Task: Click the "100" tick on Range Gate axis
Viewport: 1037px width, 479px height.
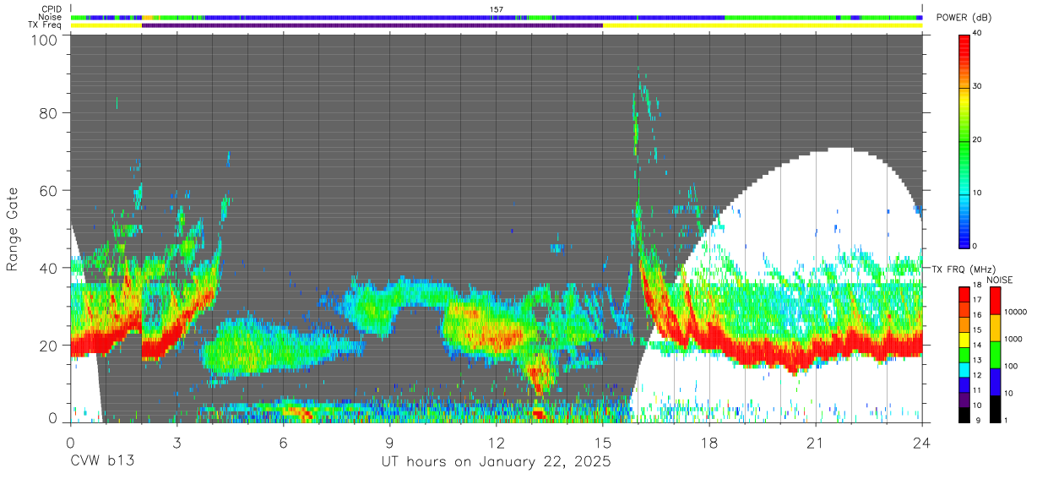Action: [45, 39]
